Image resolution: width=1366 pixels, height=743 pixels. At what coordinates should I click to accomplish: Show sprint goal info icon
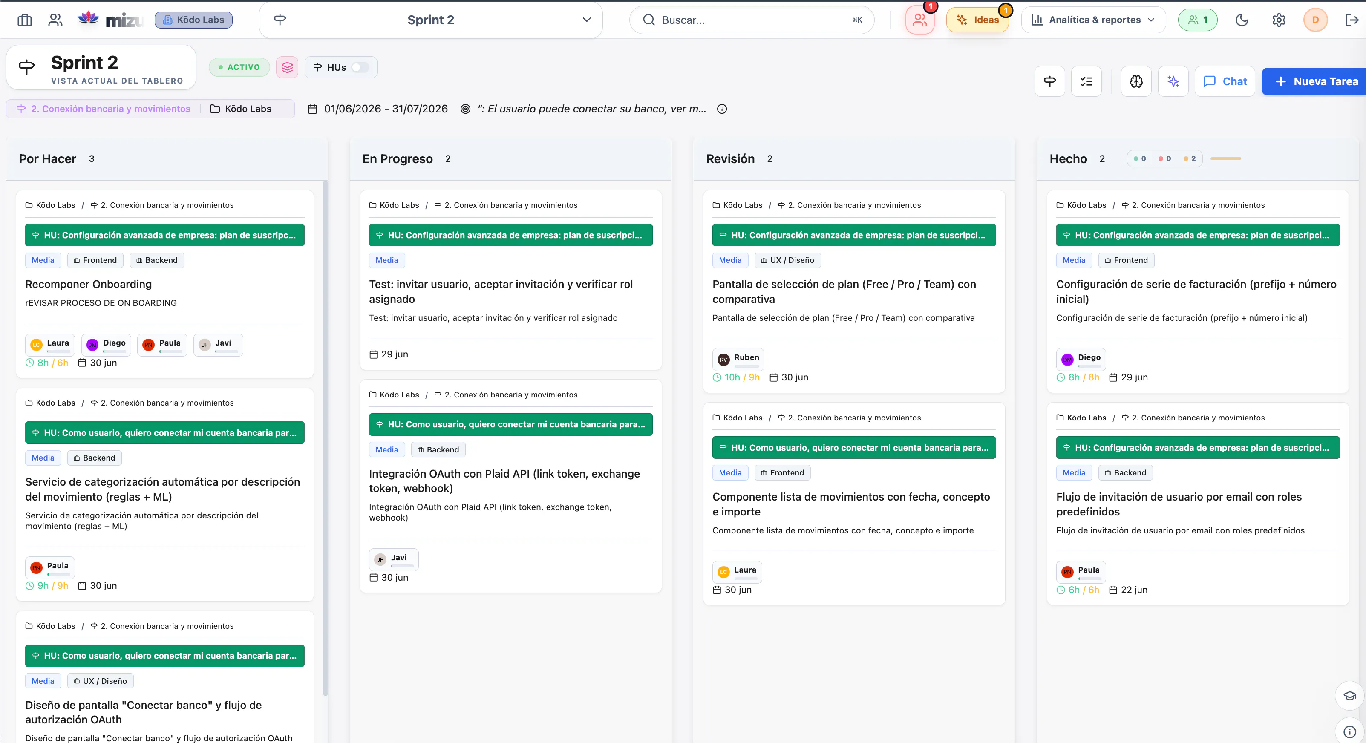coord(722,109)
